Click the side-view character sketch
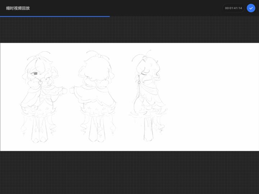Screen dimensions: 259x194 click(x=148, y=96)
